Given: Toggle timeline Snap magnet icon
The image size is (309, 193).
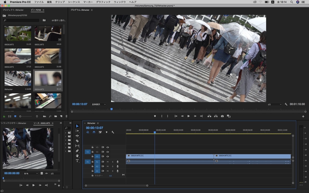Looking at the screenshot, I should tap(94, 132).
